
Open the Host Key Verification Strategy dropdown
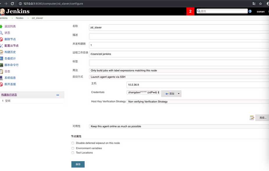198,102
